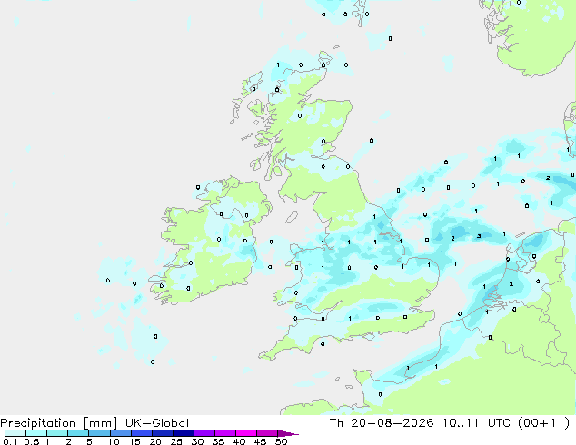Choose the 25–30 mm navy legend swatch
Screen dimensions: 576x445
click(x=184, y=433)
